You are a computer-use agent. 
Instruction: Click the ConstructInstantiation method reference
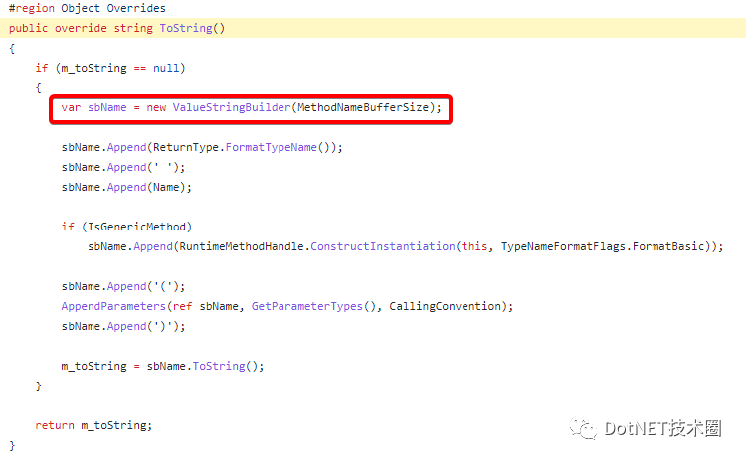coord(383,246)
